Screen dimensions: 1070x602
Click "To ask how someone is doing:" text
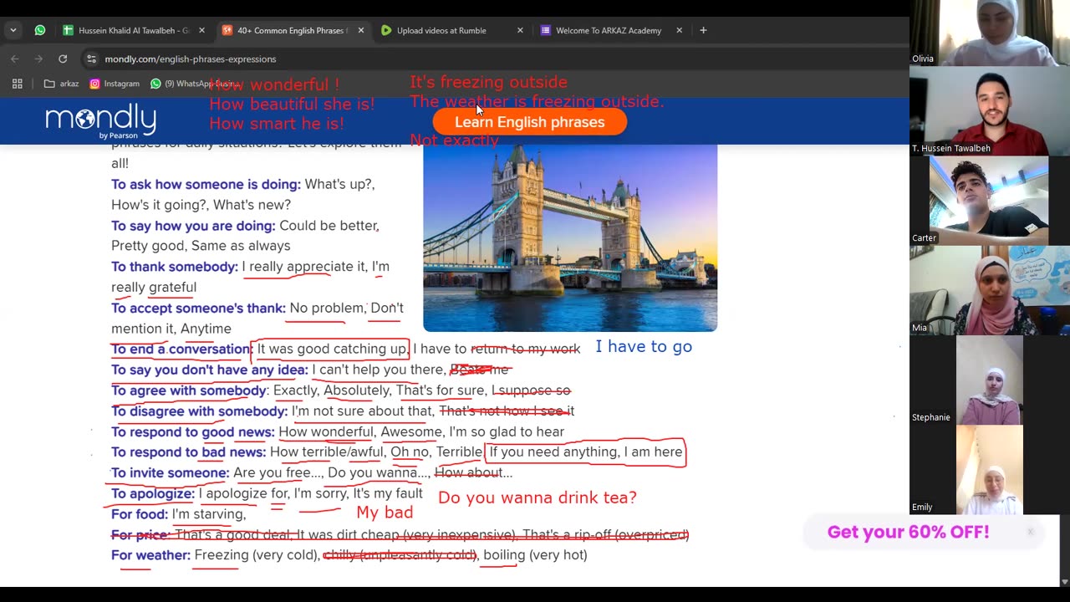[x=206, y=184]
